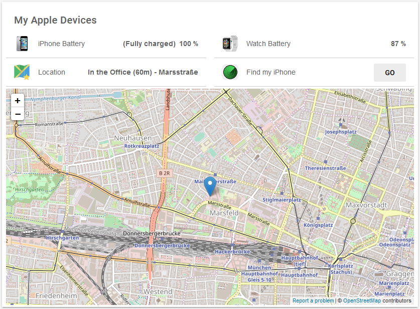Screen dimensions: 420x309
Task: Click the Donnersbergerbrücke station label
Action: click(x=162, y=246)
